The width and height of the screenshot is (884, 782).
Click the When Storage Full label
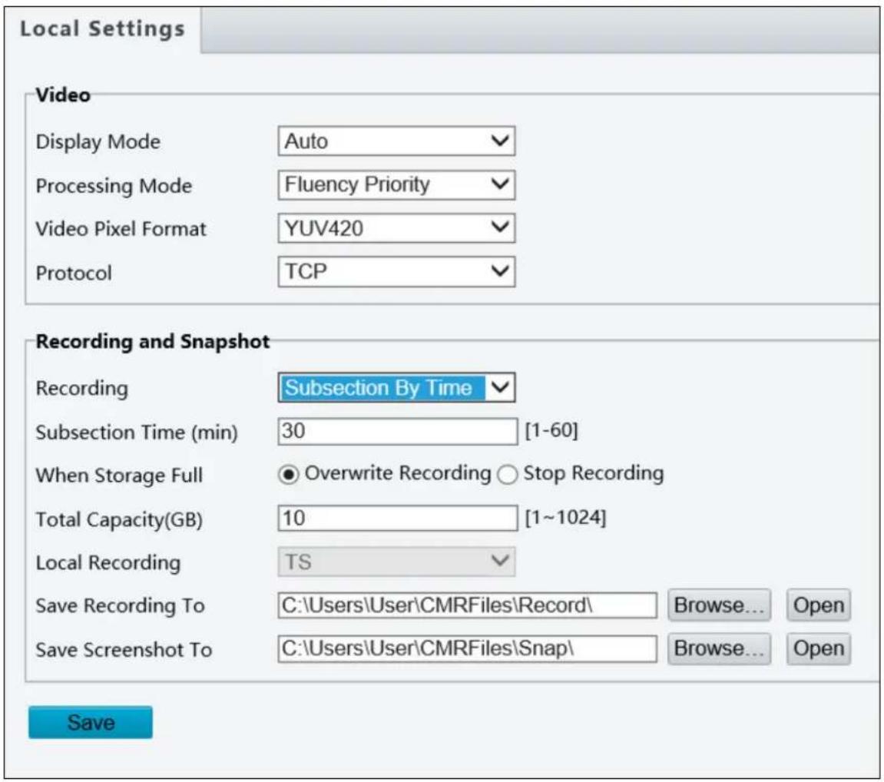pyautogui.click(x=120, y=475)
